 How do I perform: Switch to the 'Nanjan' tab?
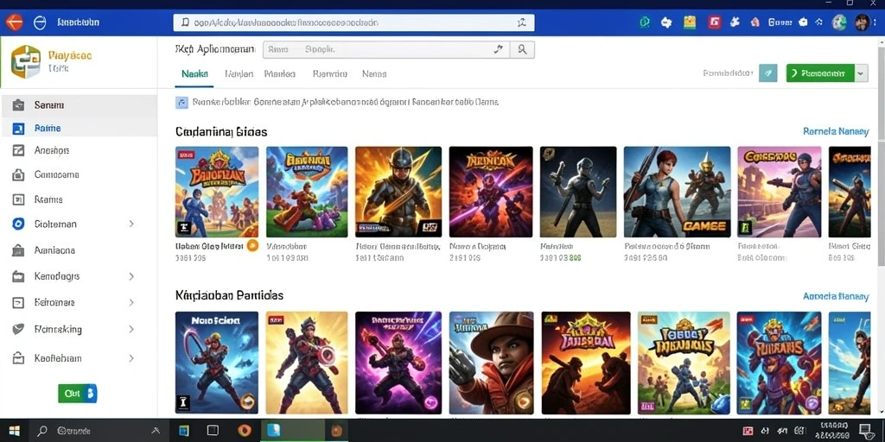click(239, 74)
